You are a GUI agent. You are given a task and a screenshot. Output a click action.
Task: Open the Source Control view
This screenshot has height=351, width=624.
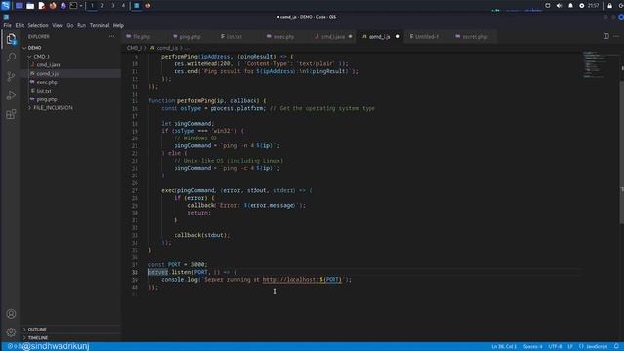(11, 76)
